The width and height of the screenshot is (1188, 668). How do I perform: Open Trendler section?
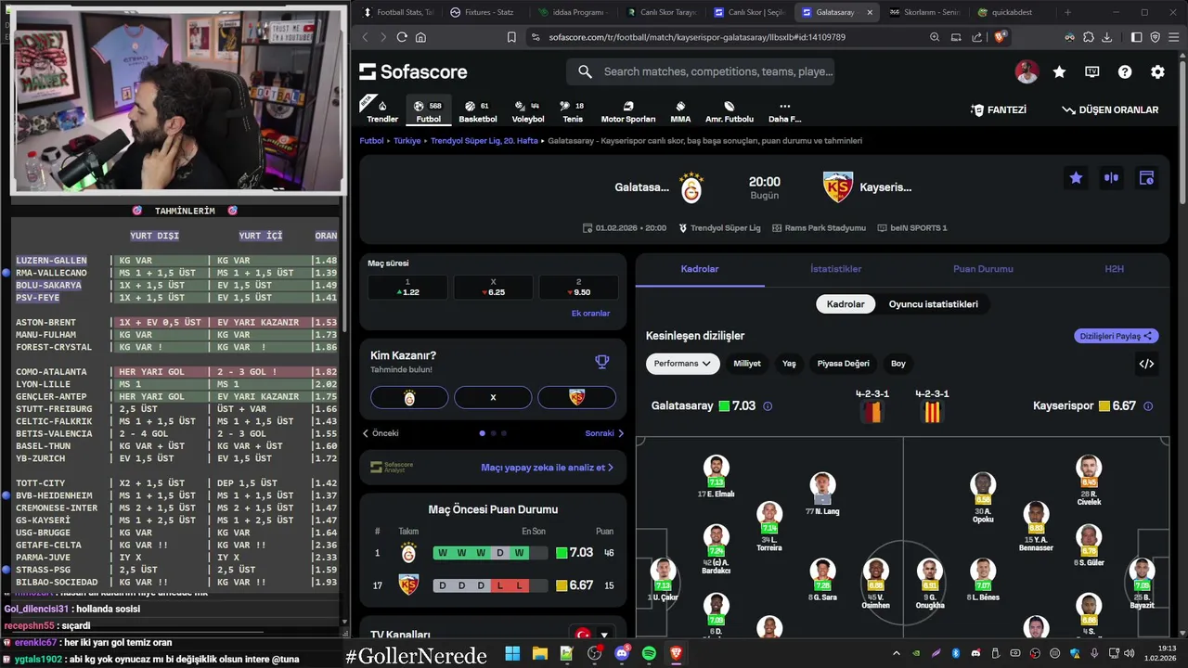tap(382, 111)
